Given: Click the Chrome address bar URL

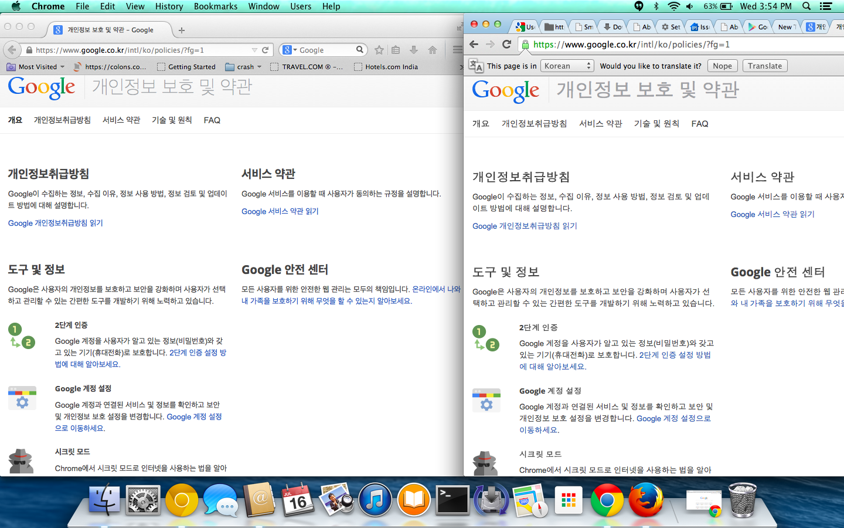Looking at the screenshot, I should (x=631, y=45).
